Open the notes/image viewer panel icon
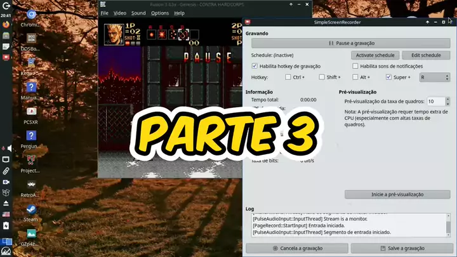 pyautogui.click(x=6, y=46)
